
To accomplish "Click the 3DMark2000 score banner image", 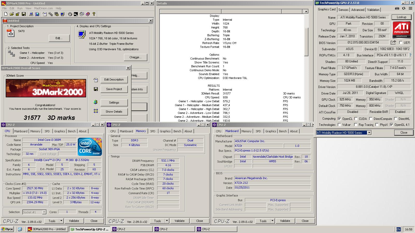I will [x=46, y=88].
